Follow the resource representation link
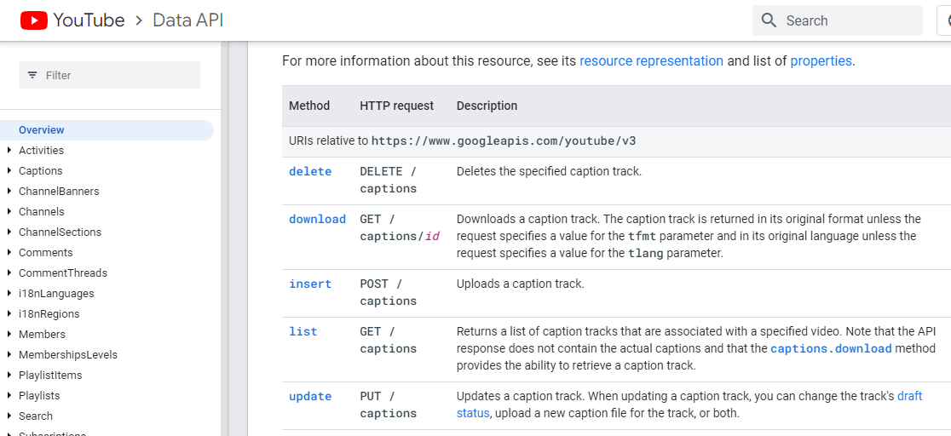The image size is (951, 436). [651, 60]
